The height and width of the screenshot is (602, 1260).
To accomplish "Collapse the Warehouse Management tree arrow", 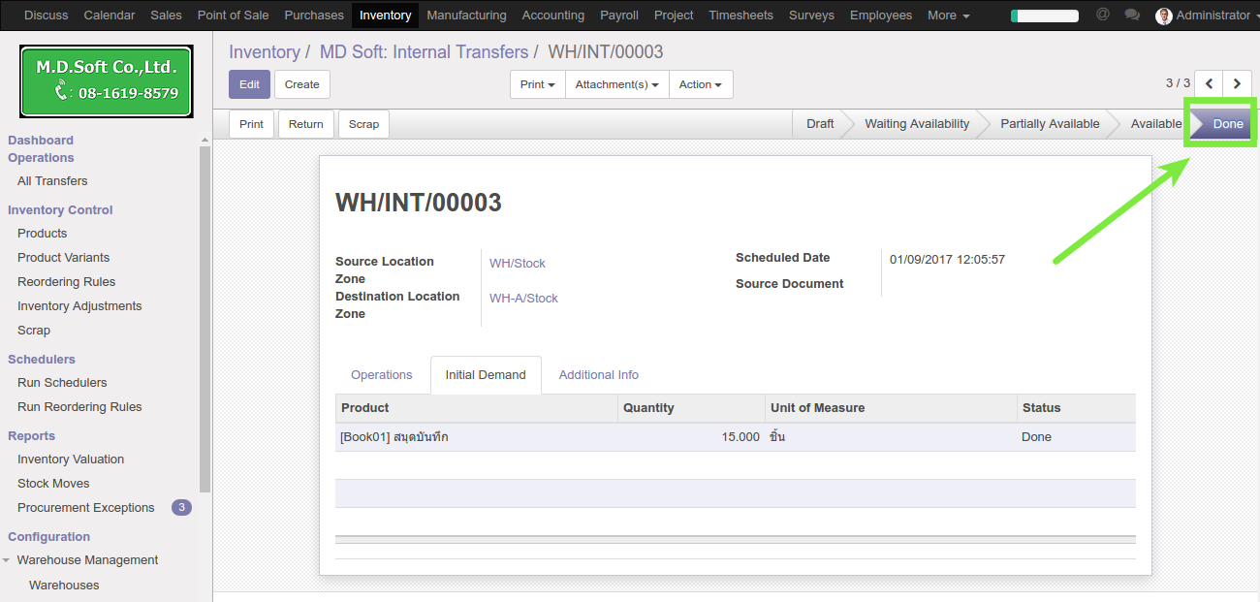I will (7, 560).
